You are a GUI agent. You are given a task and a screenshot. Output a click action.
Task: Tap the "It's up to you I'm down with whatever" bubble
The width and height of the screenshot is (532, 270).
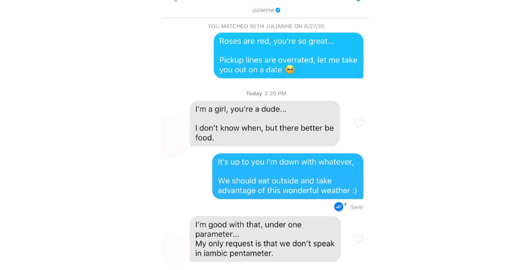(288, 176)
